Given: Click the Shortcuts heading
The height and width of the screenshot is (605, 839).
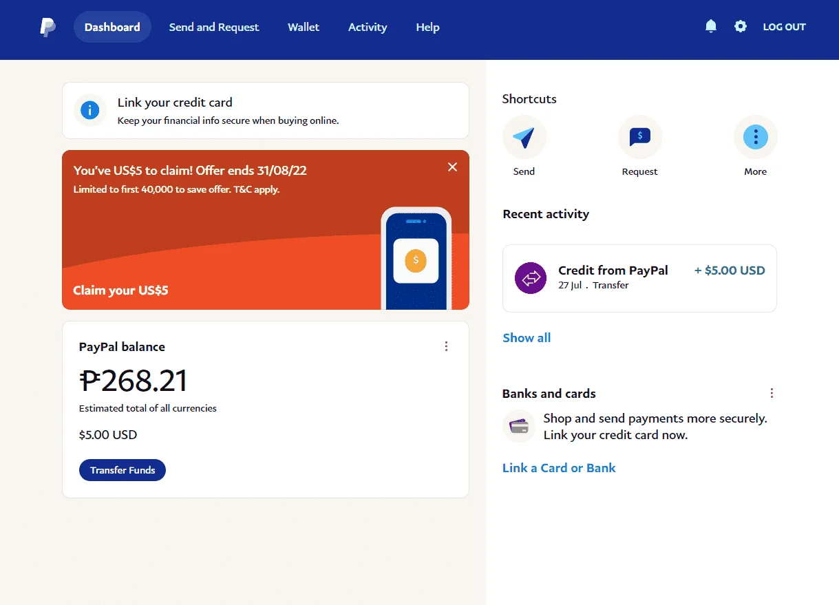Looking at the screenshot, I should pos(529,98).
